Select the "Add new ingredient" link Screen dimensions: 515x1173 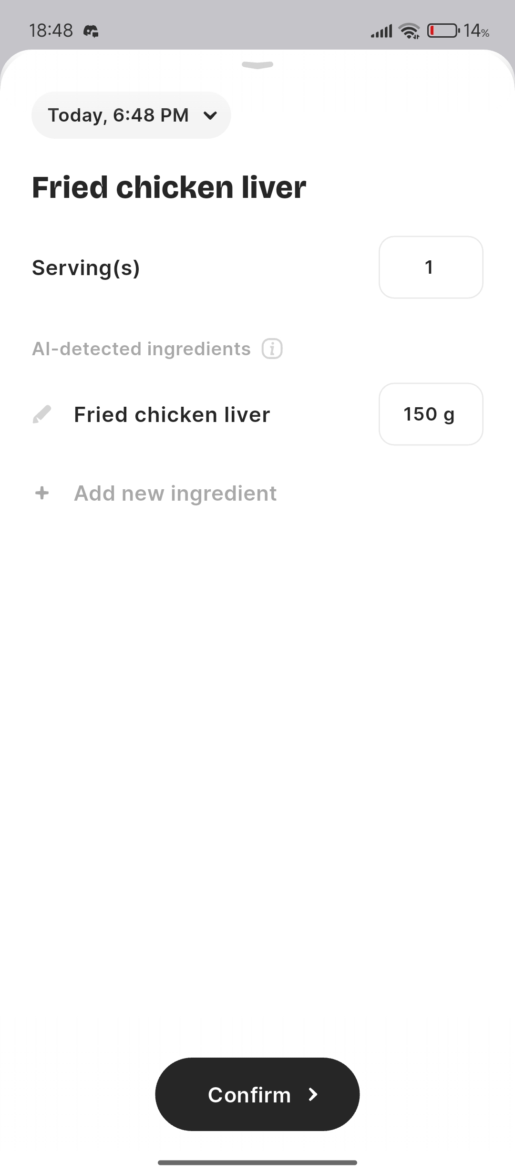coord(175,493)
